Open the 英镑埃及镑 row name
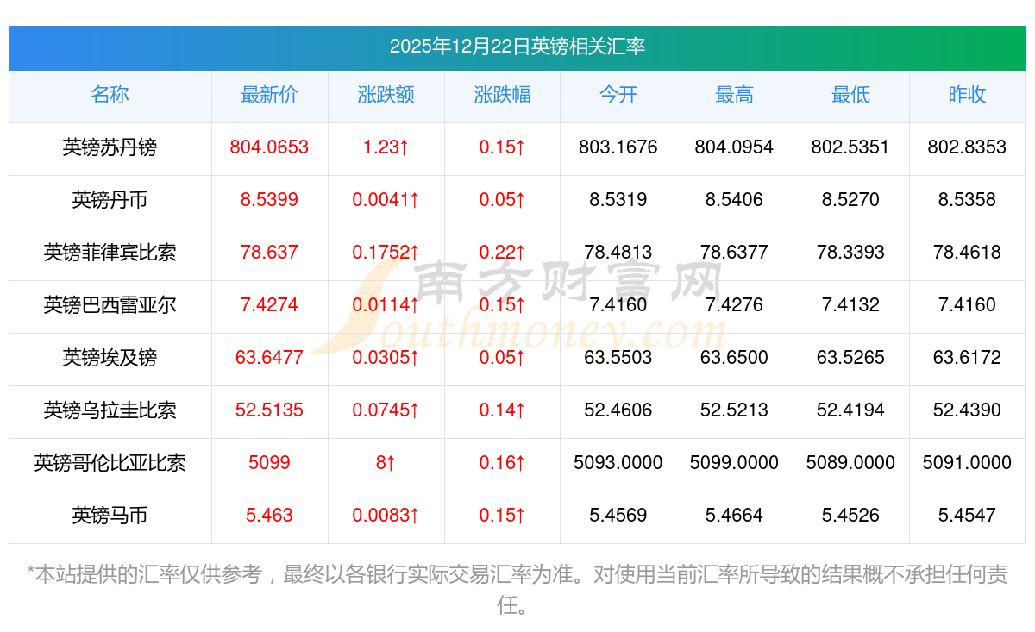 coord(110,358)
